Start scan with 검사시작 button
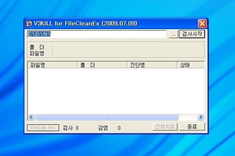 tap(192, 34)
